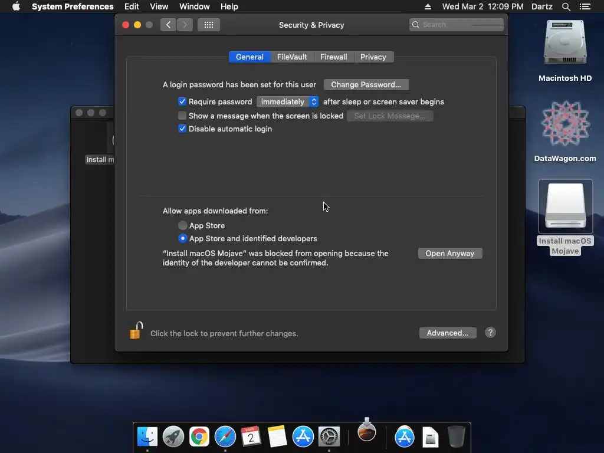This screenshot has width=604, height=453.
Task: Open Google Chrome from the dock
Action: tap(199, 437)
